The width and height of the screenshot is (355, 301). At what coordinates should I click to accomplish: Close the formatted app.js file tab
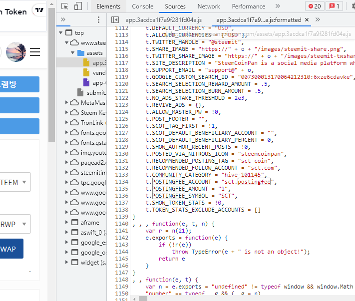click(x=307, y=19)
